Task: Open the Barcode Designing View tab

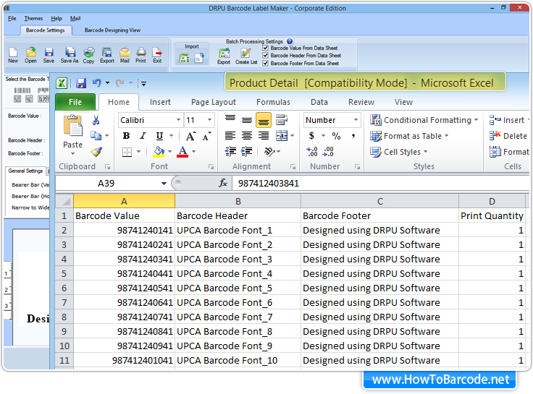Action: click(x=112, y=30)
